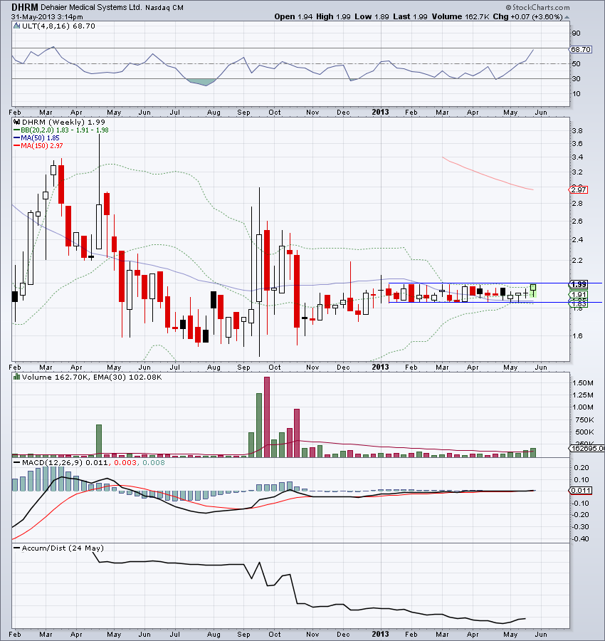
Task: Click the candlestick icon beside DHRM (Weekly)
Action: point(17,122)
